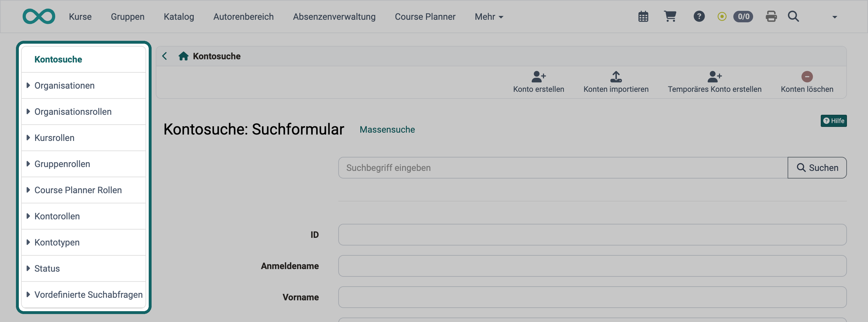Click the Konten löschen minus icon
Viewport: 868px width, 322px height.
pos(807,77)
